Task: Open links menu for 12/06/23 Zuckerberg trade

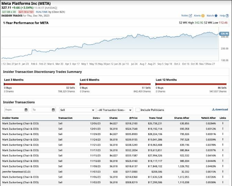Action: pyautogui.click(x=223, y=123)
